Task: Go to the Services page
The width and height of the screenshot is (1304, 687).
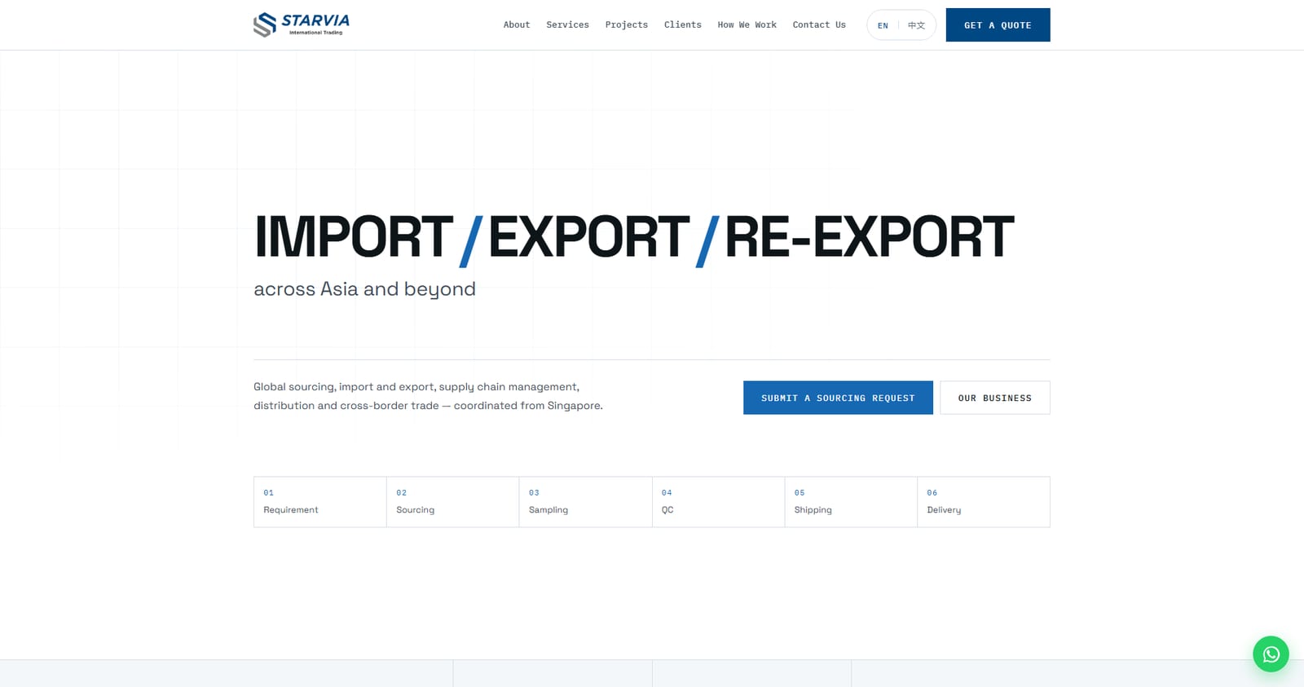Action: [567, 24]
